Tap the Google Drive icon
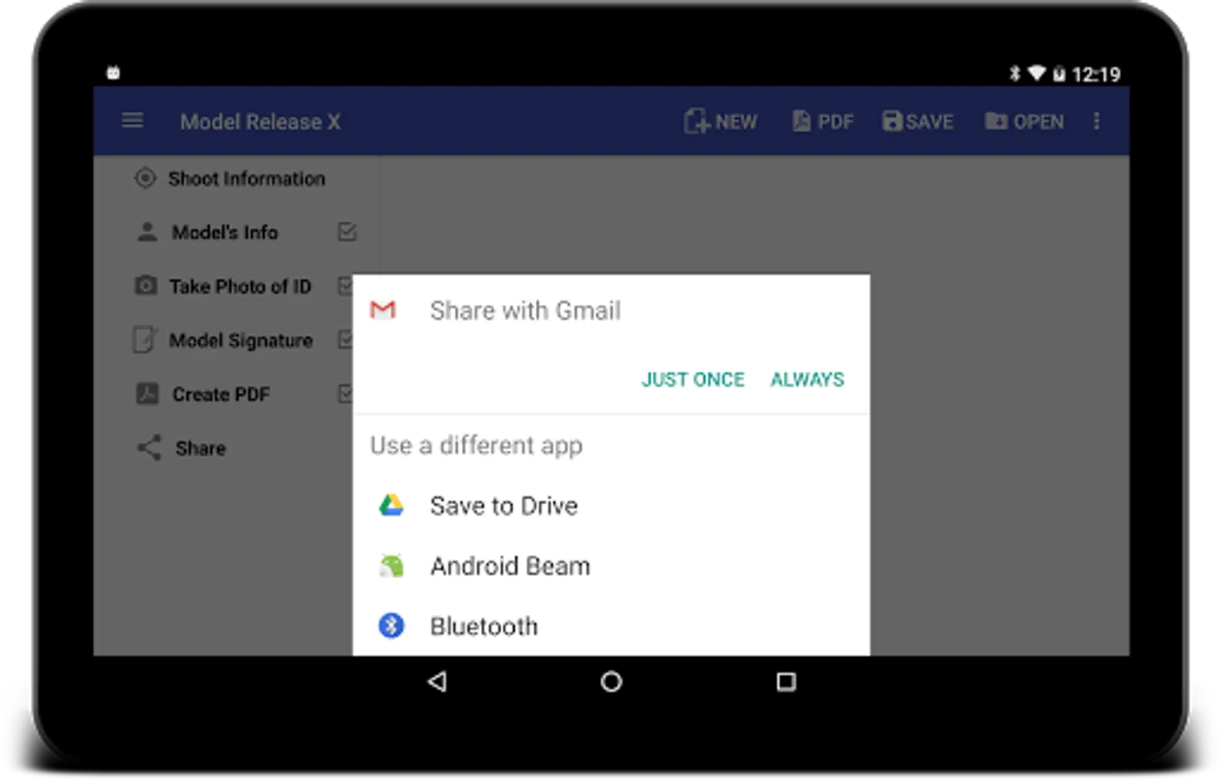1220x782 pixels. (x=392, y=505)
